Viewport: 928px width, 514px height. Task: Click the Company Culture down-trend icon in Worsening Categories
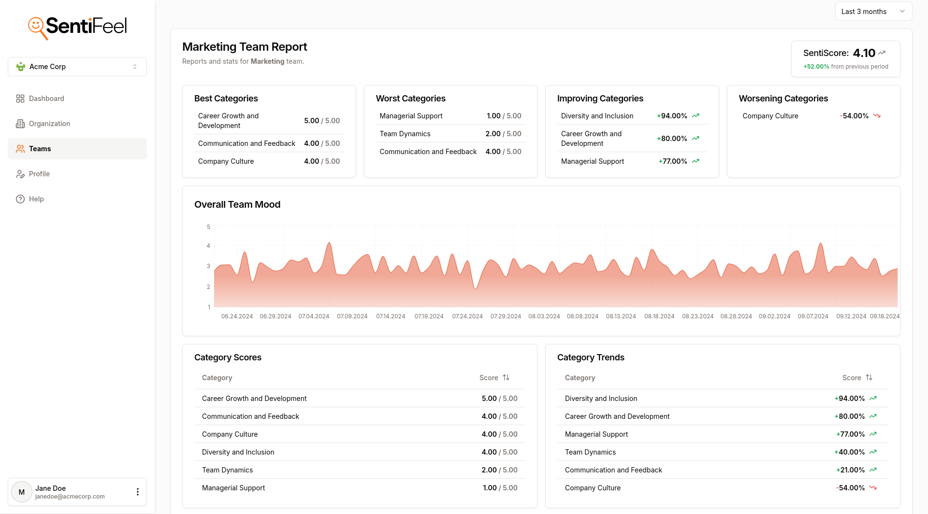point(877,116)
